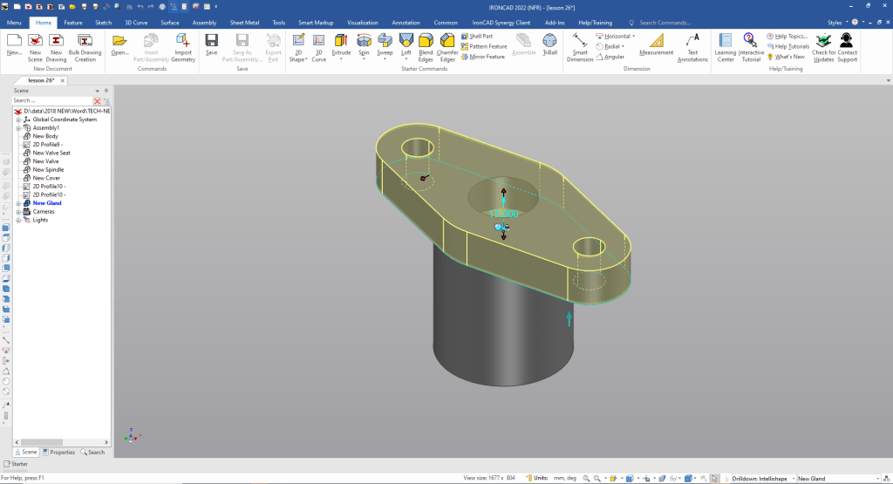893x484 pixels.
Task: Click the Blend Edges icon
Action: pyautogui.click(x=426, y=40)
